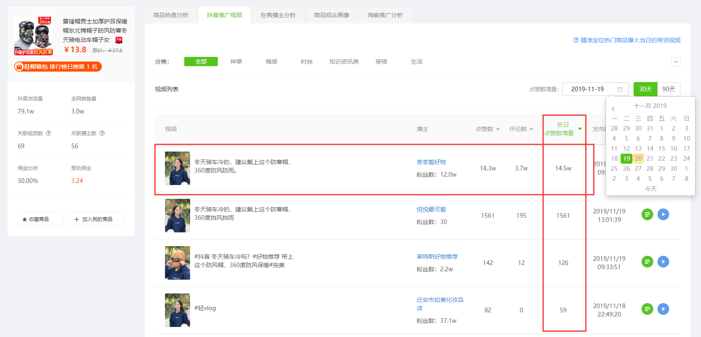The image size is (701, 337).
Task: Click product title 雷锋帽男士加厚护耳保暖
Action: [95, 30]
